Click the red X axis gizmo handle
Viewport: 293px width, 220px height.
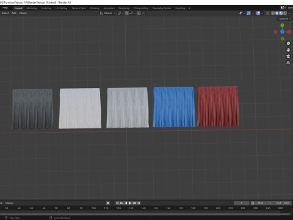click(x=289, y=32)
